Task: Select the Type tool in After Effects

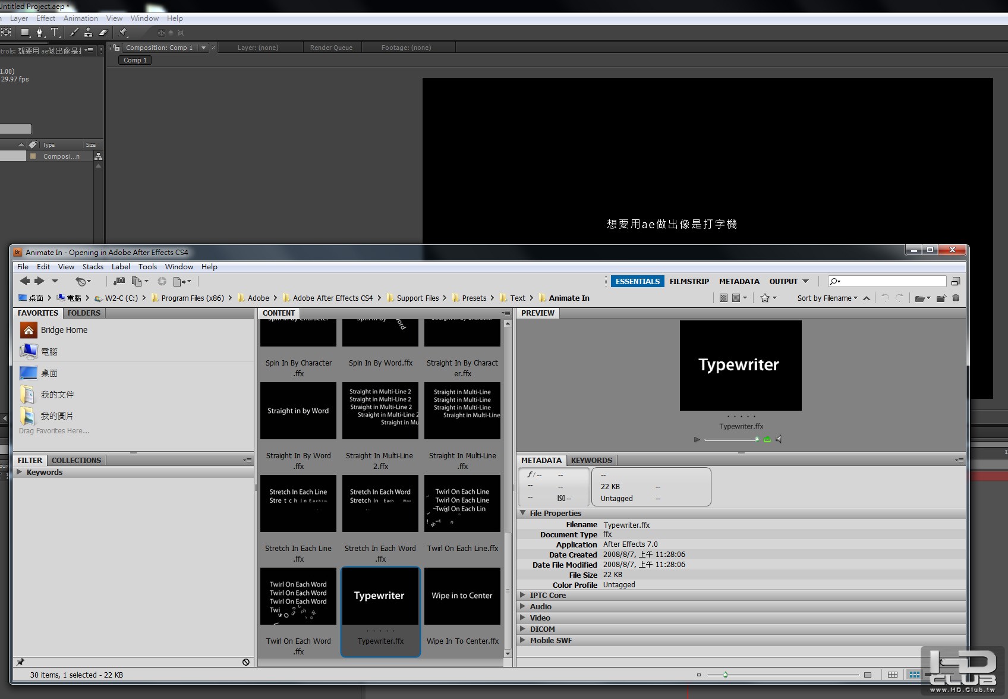Action: pos(55,32)
